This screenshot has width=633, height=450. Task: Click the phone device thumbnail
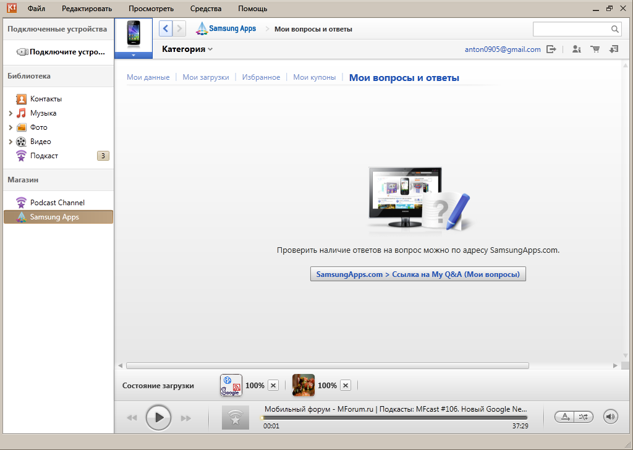[134, 34]
